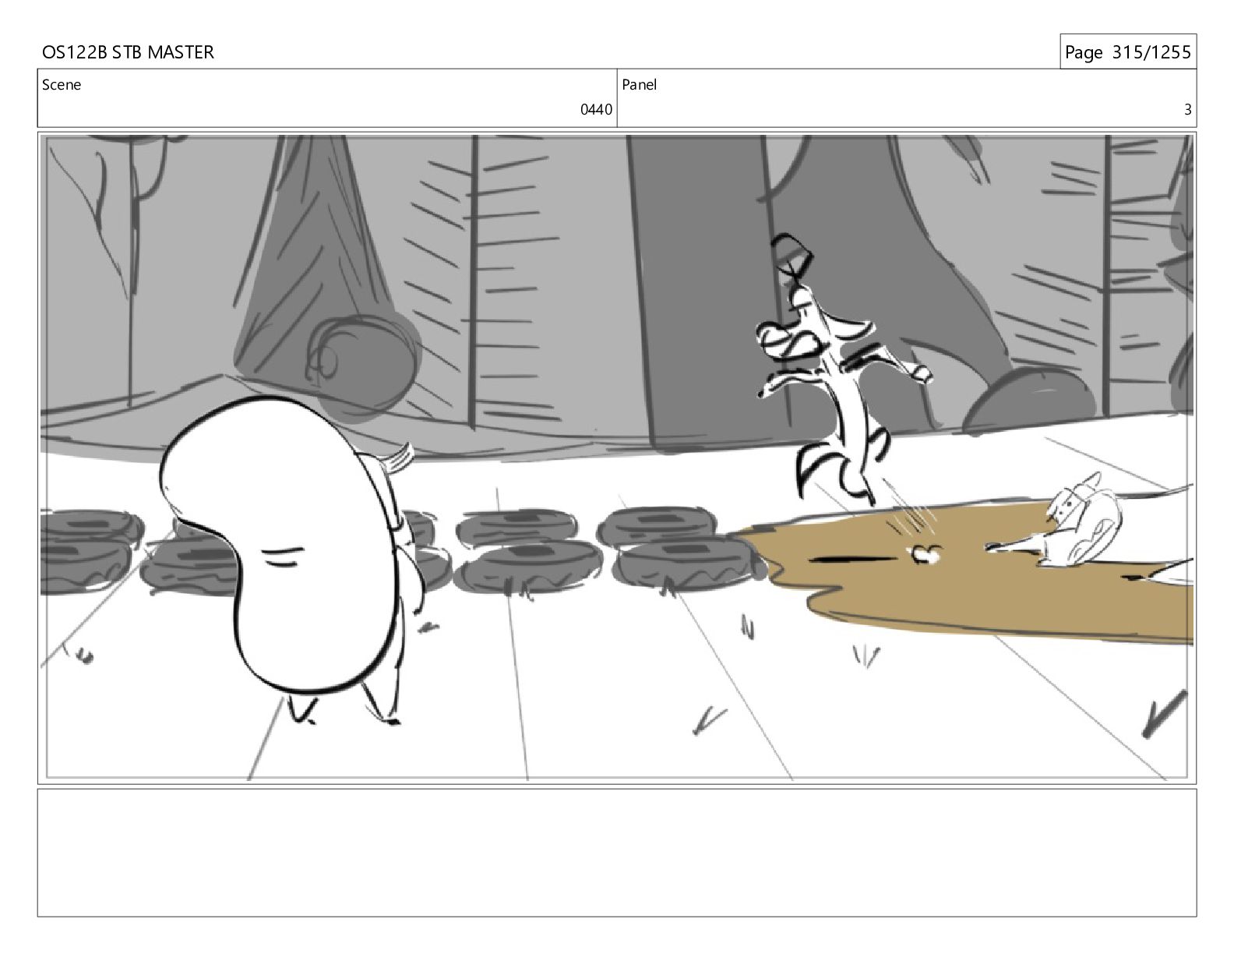The width and height of the screenshot is (1234, 954).
Task: Click the panel number '3'
Action: click(x=1187, y=110)
